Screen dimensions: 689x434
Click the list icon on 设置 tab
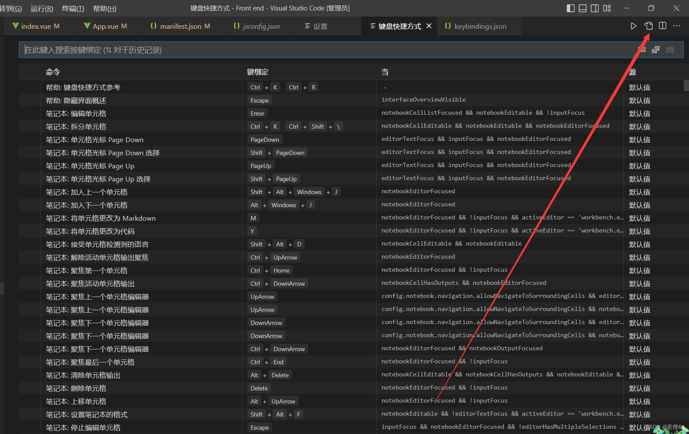pyautogui.click(x=308, y=26)
